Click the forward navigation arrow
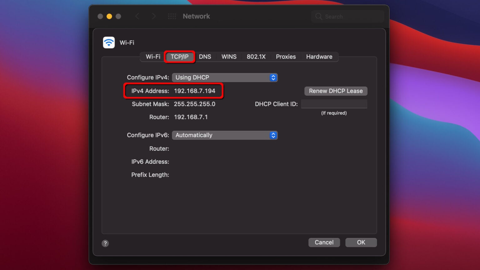 pyautogui.click(x=154, y=16)
